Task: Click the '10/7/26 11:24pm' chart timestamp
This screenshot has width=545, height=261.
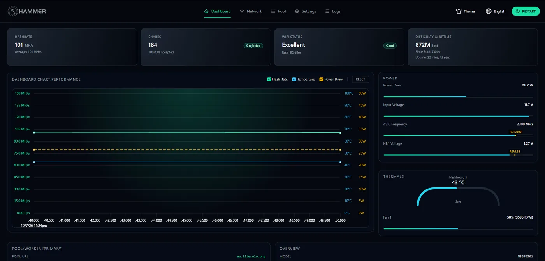Action: [x=34, y=225]
